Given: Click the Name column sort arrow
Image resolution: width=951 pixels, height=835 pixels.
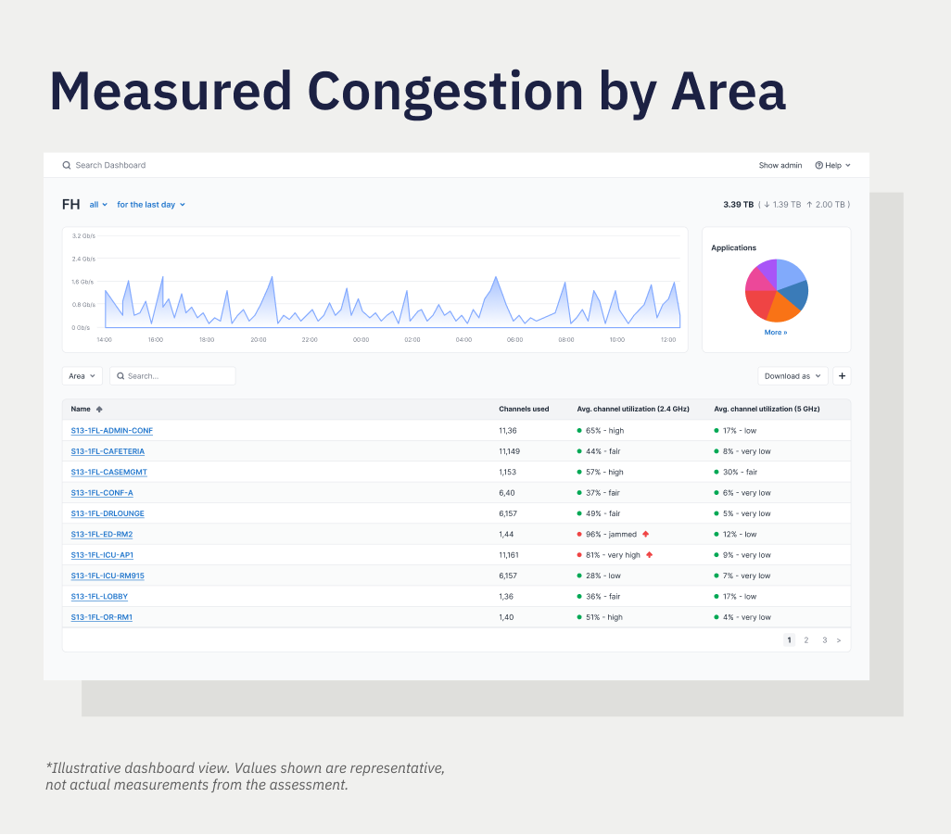Looking at the screenshot, I should 99,410.
